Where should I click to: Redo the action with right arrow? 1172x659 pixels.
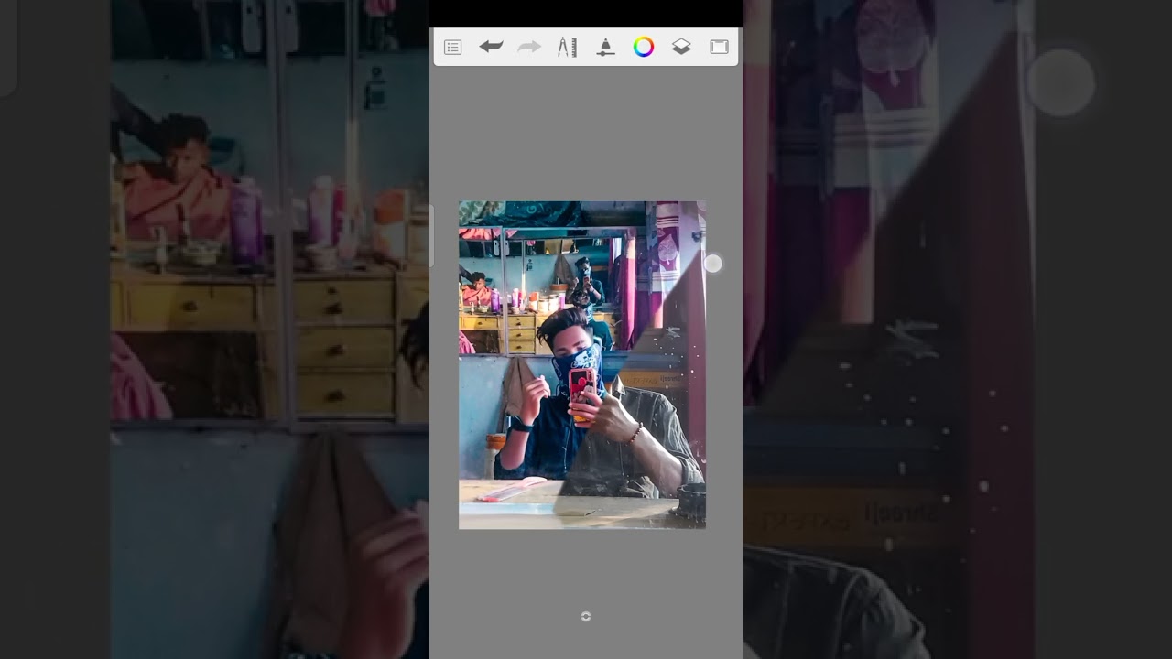(x=529, y=47)
